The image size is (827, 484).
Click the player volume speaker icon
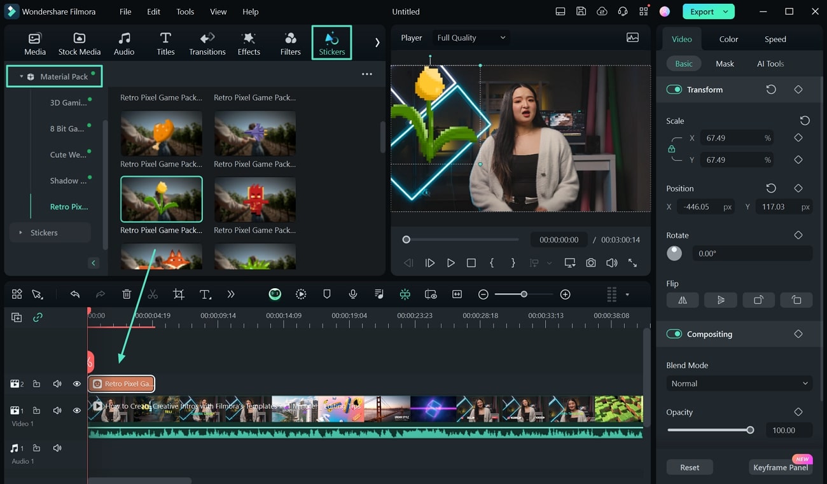[x=611, y=263]
